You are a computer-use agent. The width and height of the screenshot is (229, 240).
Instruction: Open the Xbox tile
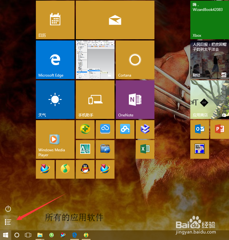pos(210,20)
